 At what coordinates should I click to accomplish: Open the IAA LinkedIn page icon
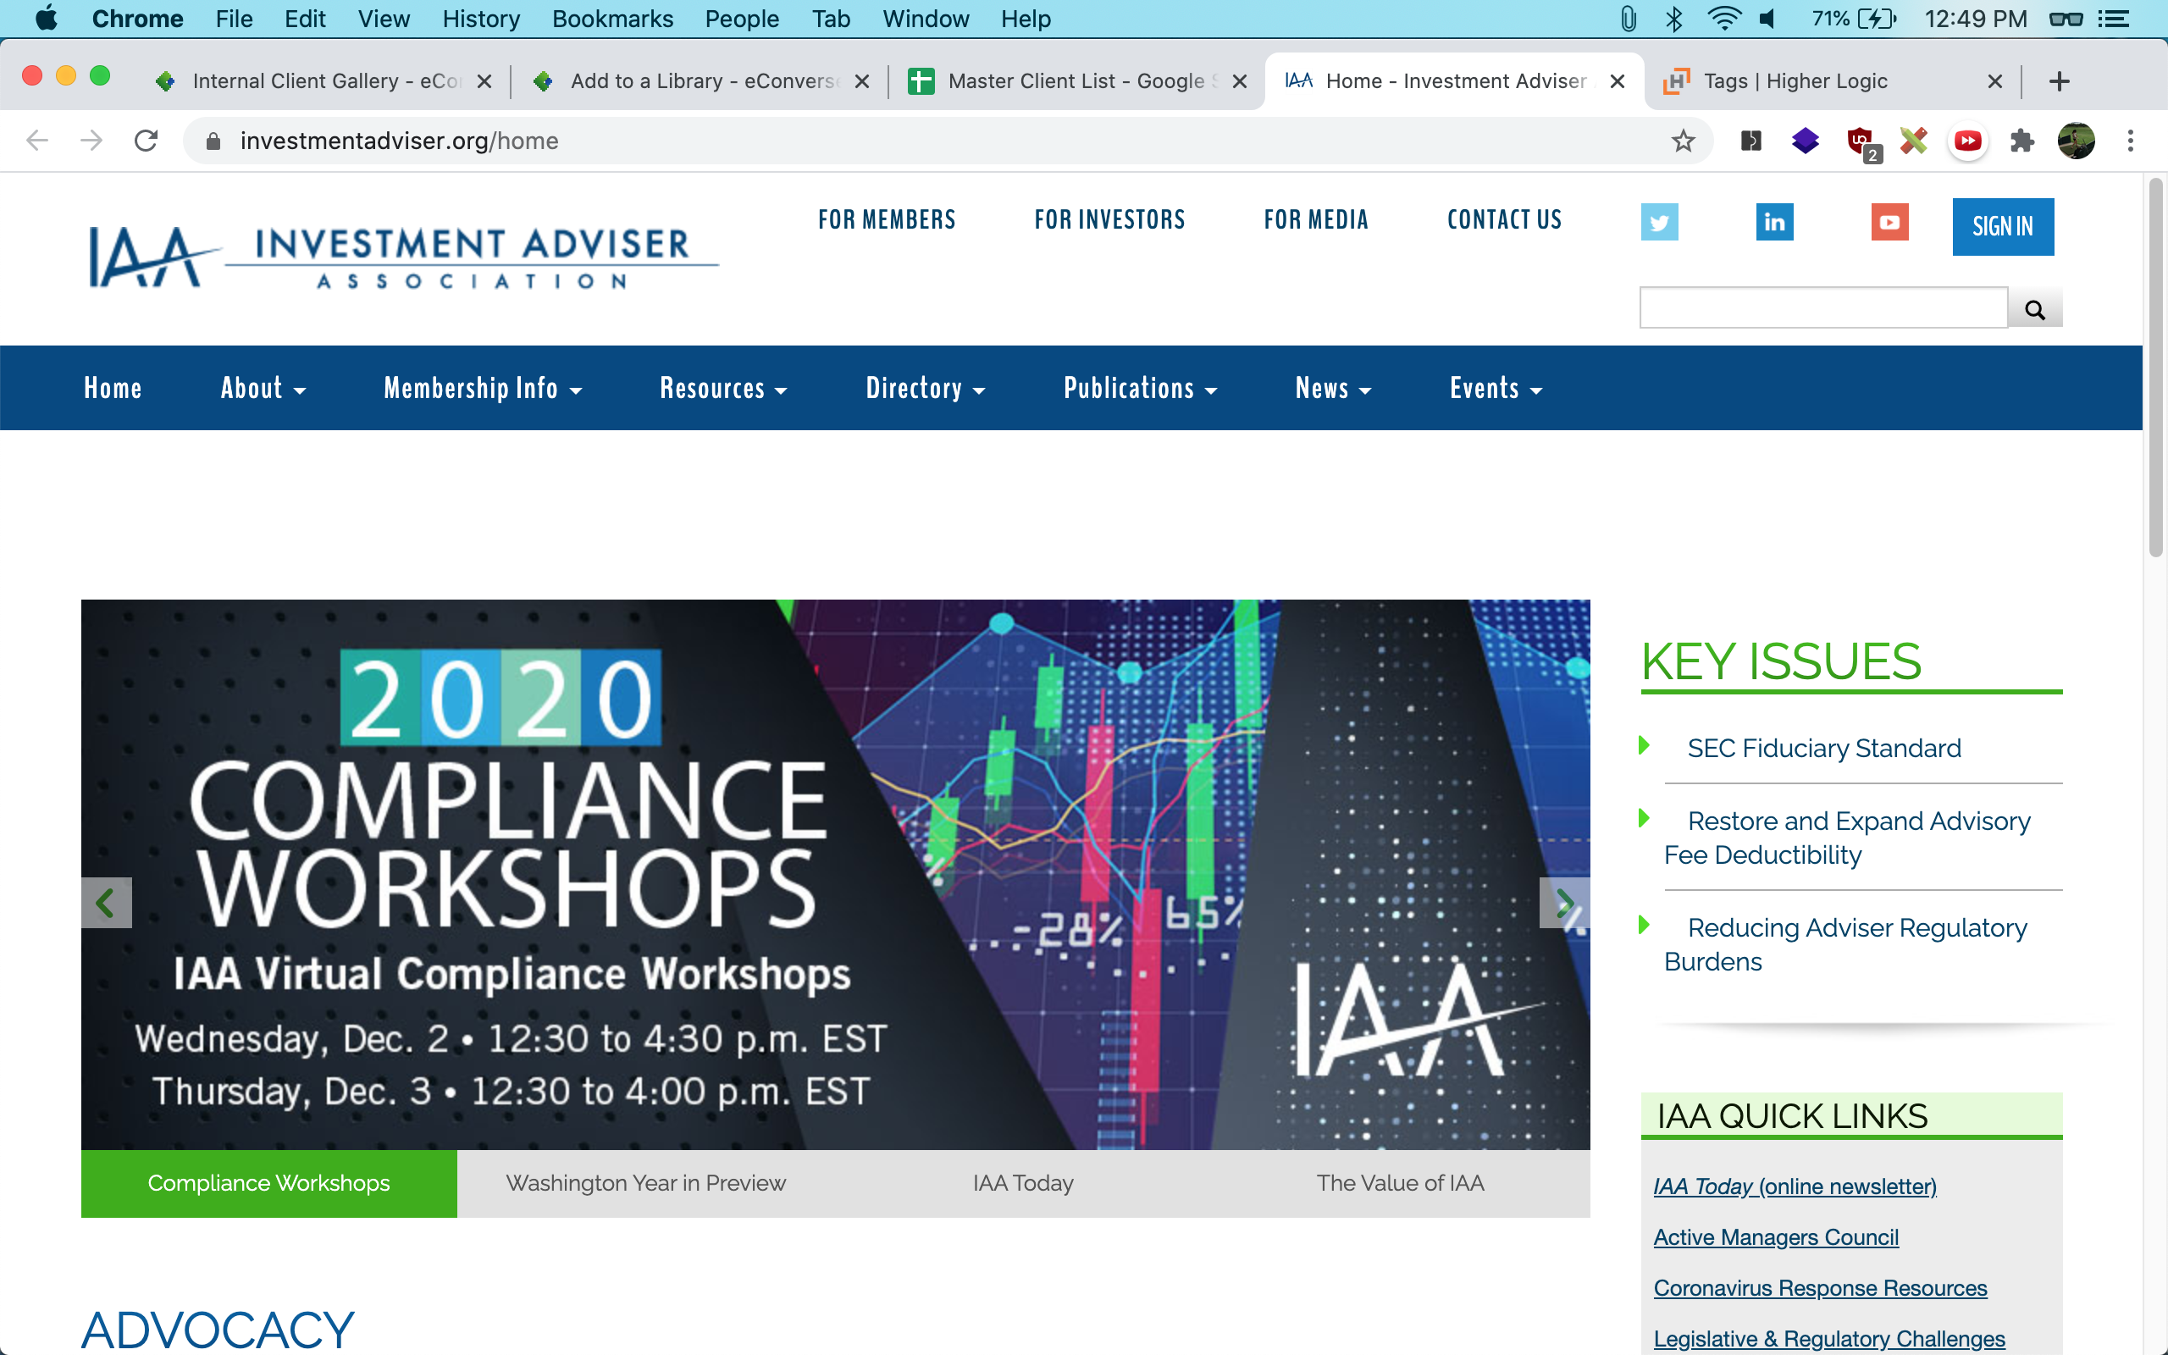(1774, 222)
